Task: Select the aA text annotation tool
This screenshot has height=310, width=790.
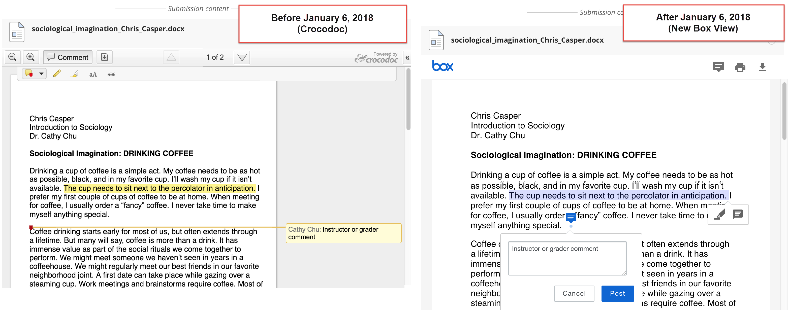Action: point(93,74)
